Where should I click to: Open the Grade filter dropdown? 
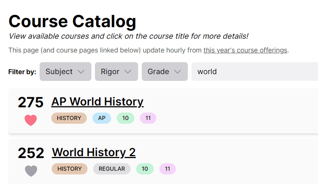(x=164, y=72)
